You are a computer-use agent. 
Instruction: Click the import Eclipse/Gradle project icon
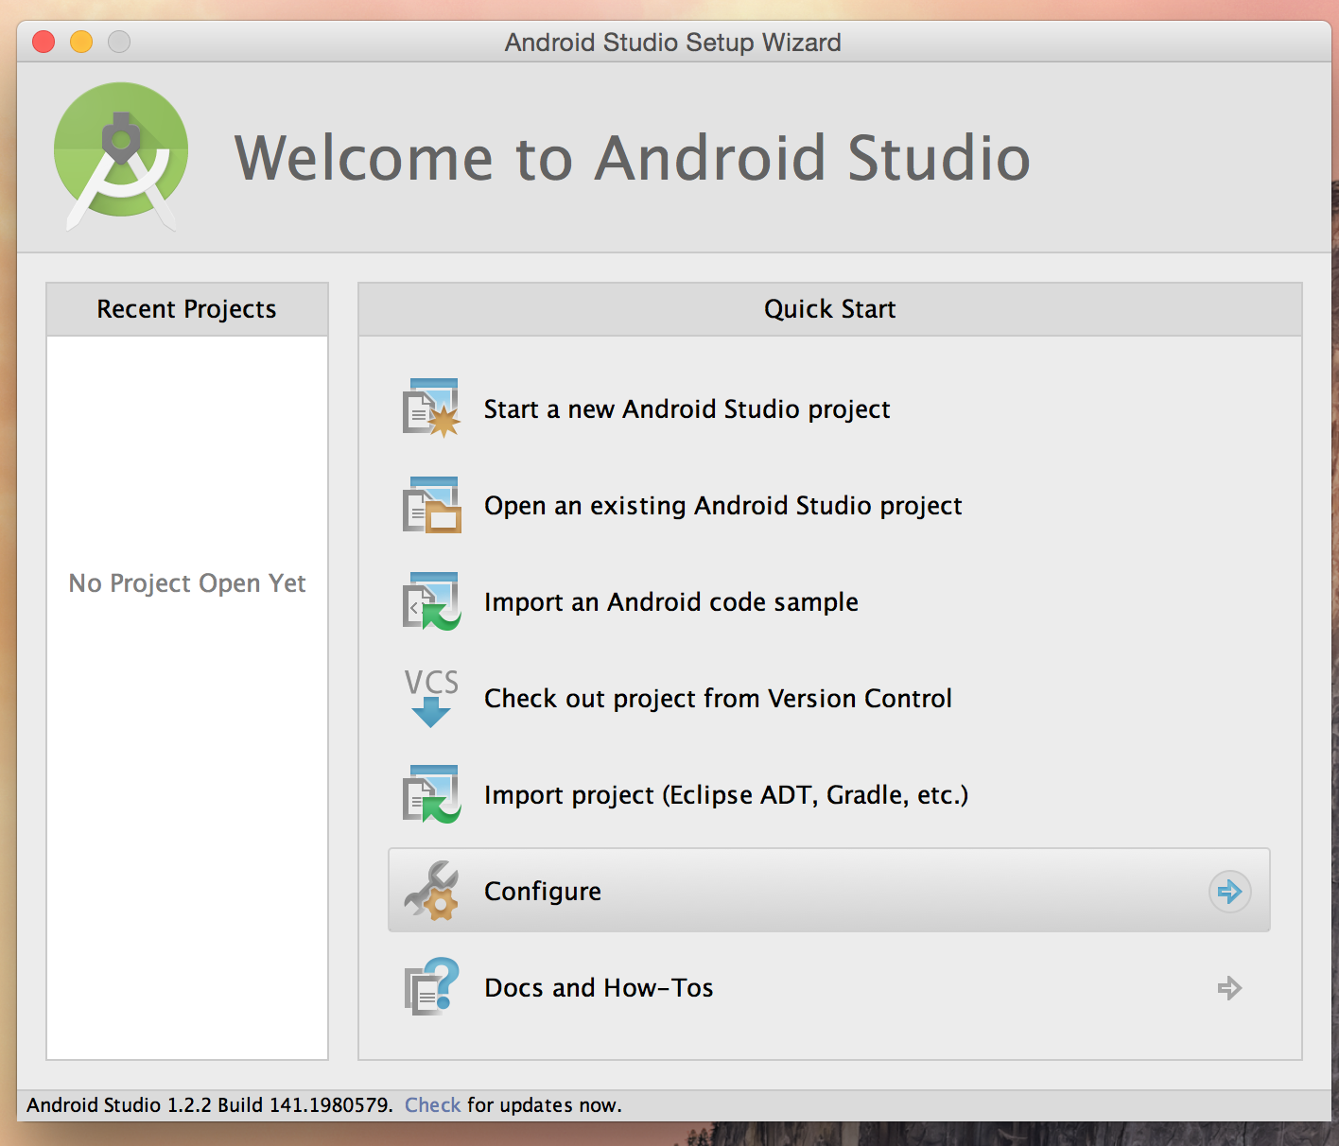(431, 794)
